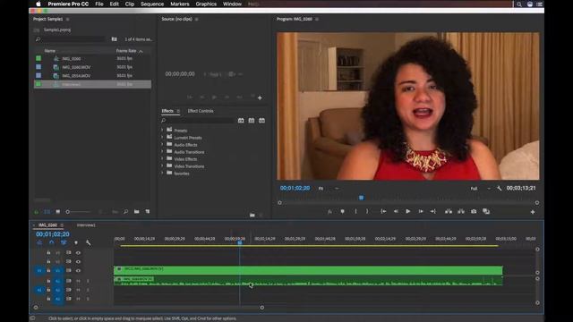Open the File menu
The height and width of the screenshot is (322, 573).
pyautogui.click(x=99, y=4)
